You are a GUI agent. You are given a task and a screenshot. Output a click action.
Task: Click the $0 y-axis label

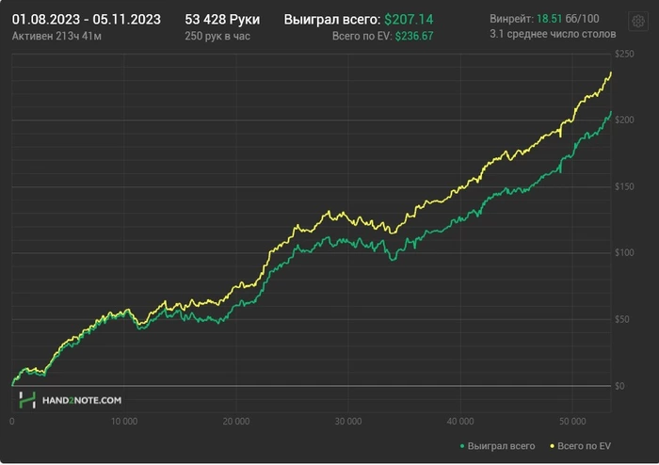[619, 386]
